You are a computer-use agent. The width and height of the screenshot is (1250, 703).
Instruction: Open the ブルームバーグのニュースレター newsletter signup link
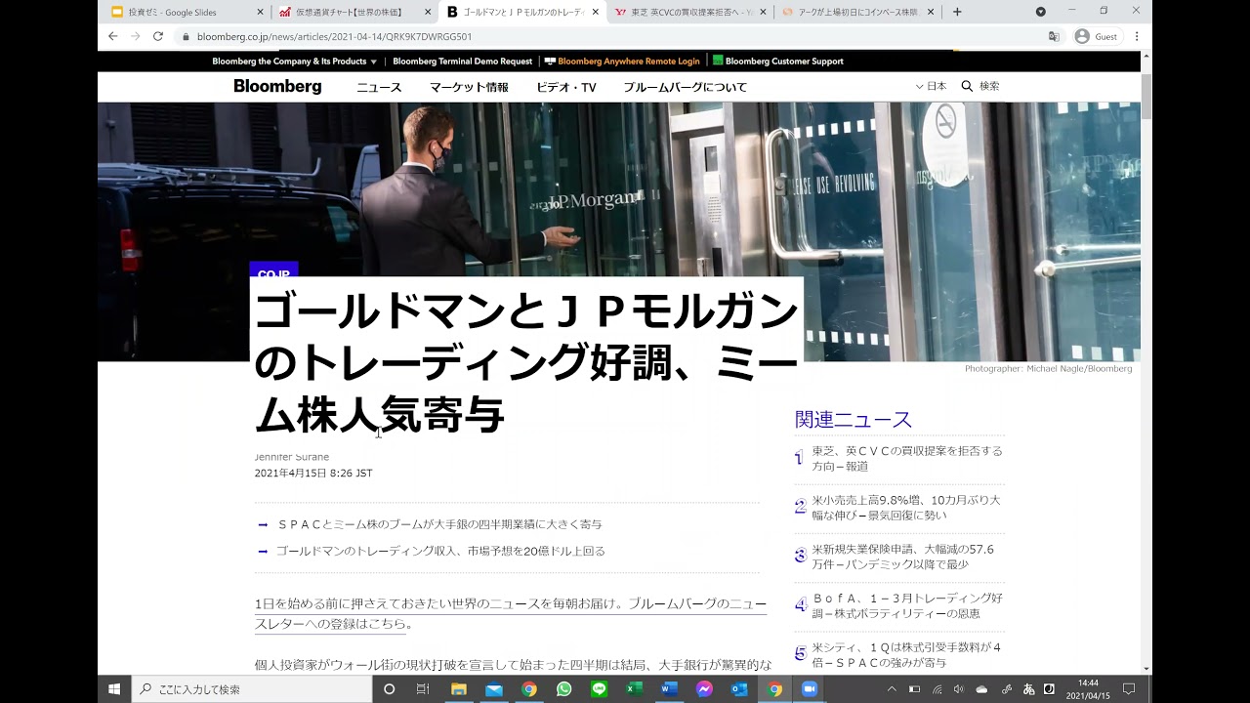511,613
